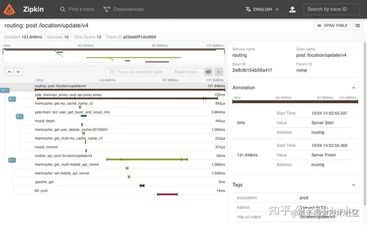Select yelp-main: txn user_get_basic_and_scout_info span

130,113
